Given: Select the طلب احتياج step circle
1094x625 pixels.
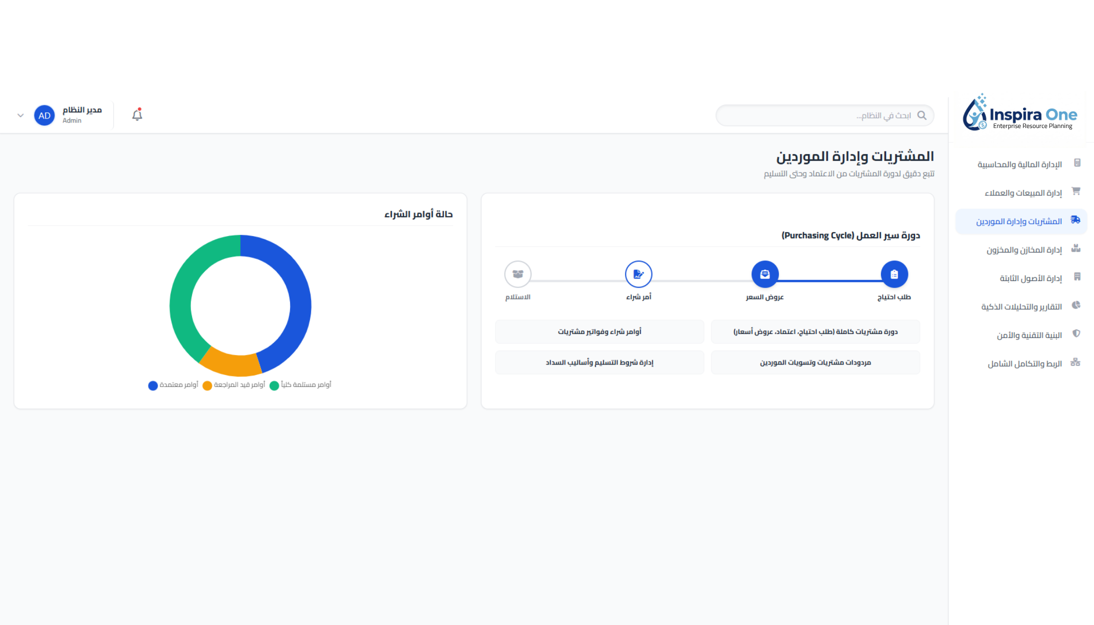Looking at the screenshot, I should click(894, 274).
